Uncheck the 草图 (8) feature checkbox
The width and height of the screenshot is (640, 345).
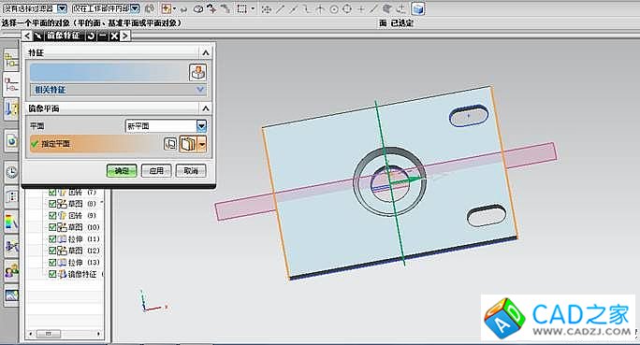[52, 204]
